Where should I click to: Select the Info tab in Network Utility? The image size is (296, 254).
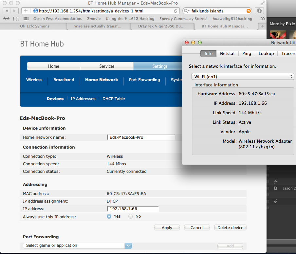[208, 53]
